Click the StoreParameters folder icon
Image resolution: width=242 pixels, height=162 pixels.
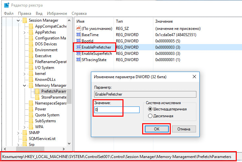pos(37,97)
